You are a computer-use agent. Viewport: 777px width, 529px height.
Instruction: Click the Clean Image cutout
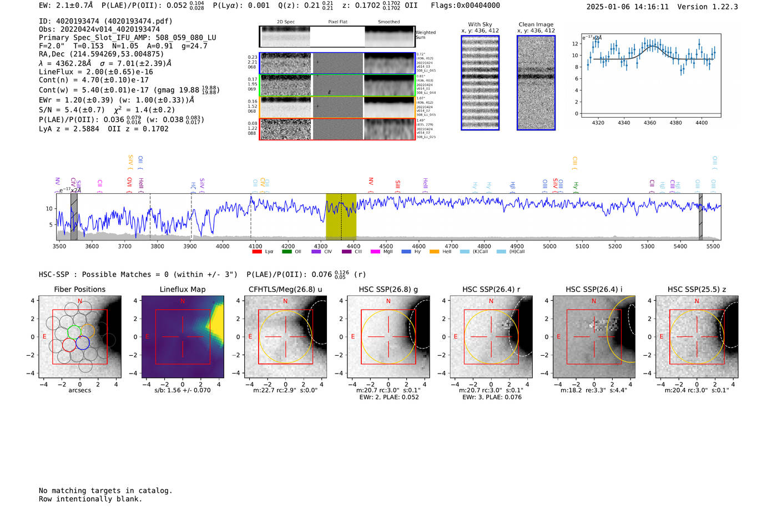536,83
